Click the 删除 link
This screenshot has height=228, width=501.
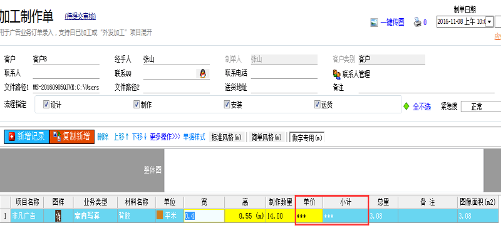pyautogui.click(x=103, y=137)
